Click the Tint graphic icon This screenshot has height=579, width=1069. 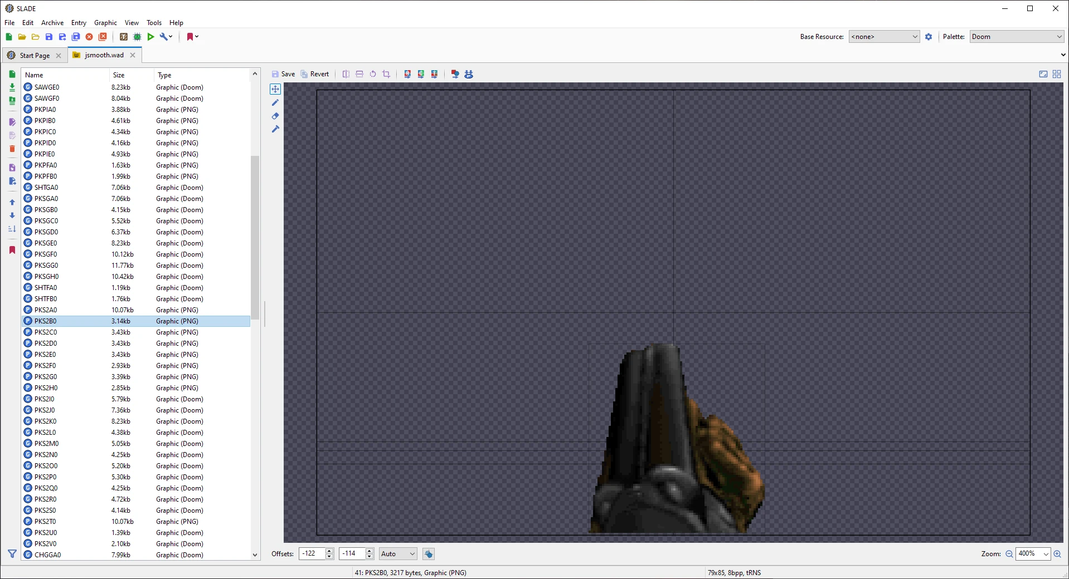click(434, 74)
